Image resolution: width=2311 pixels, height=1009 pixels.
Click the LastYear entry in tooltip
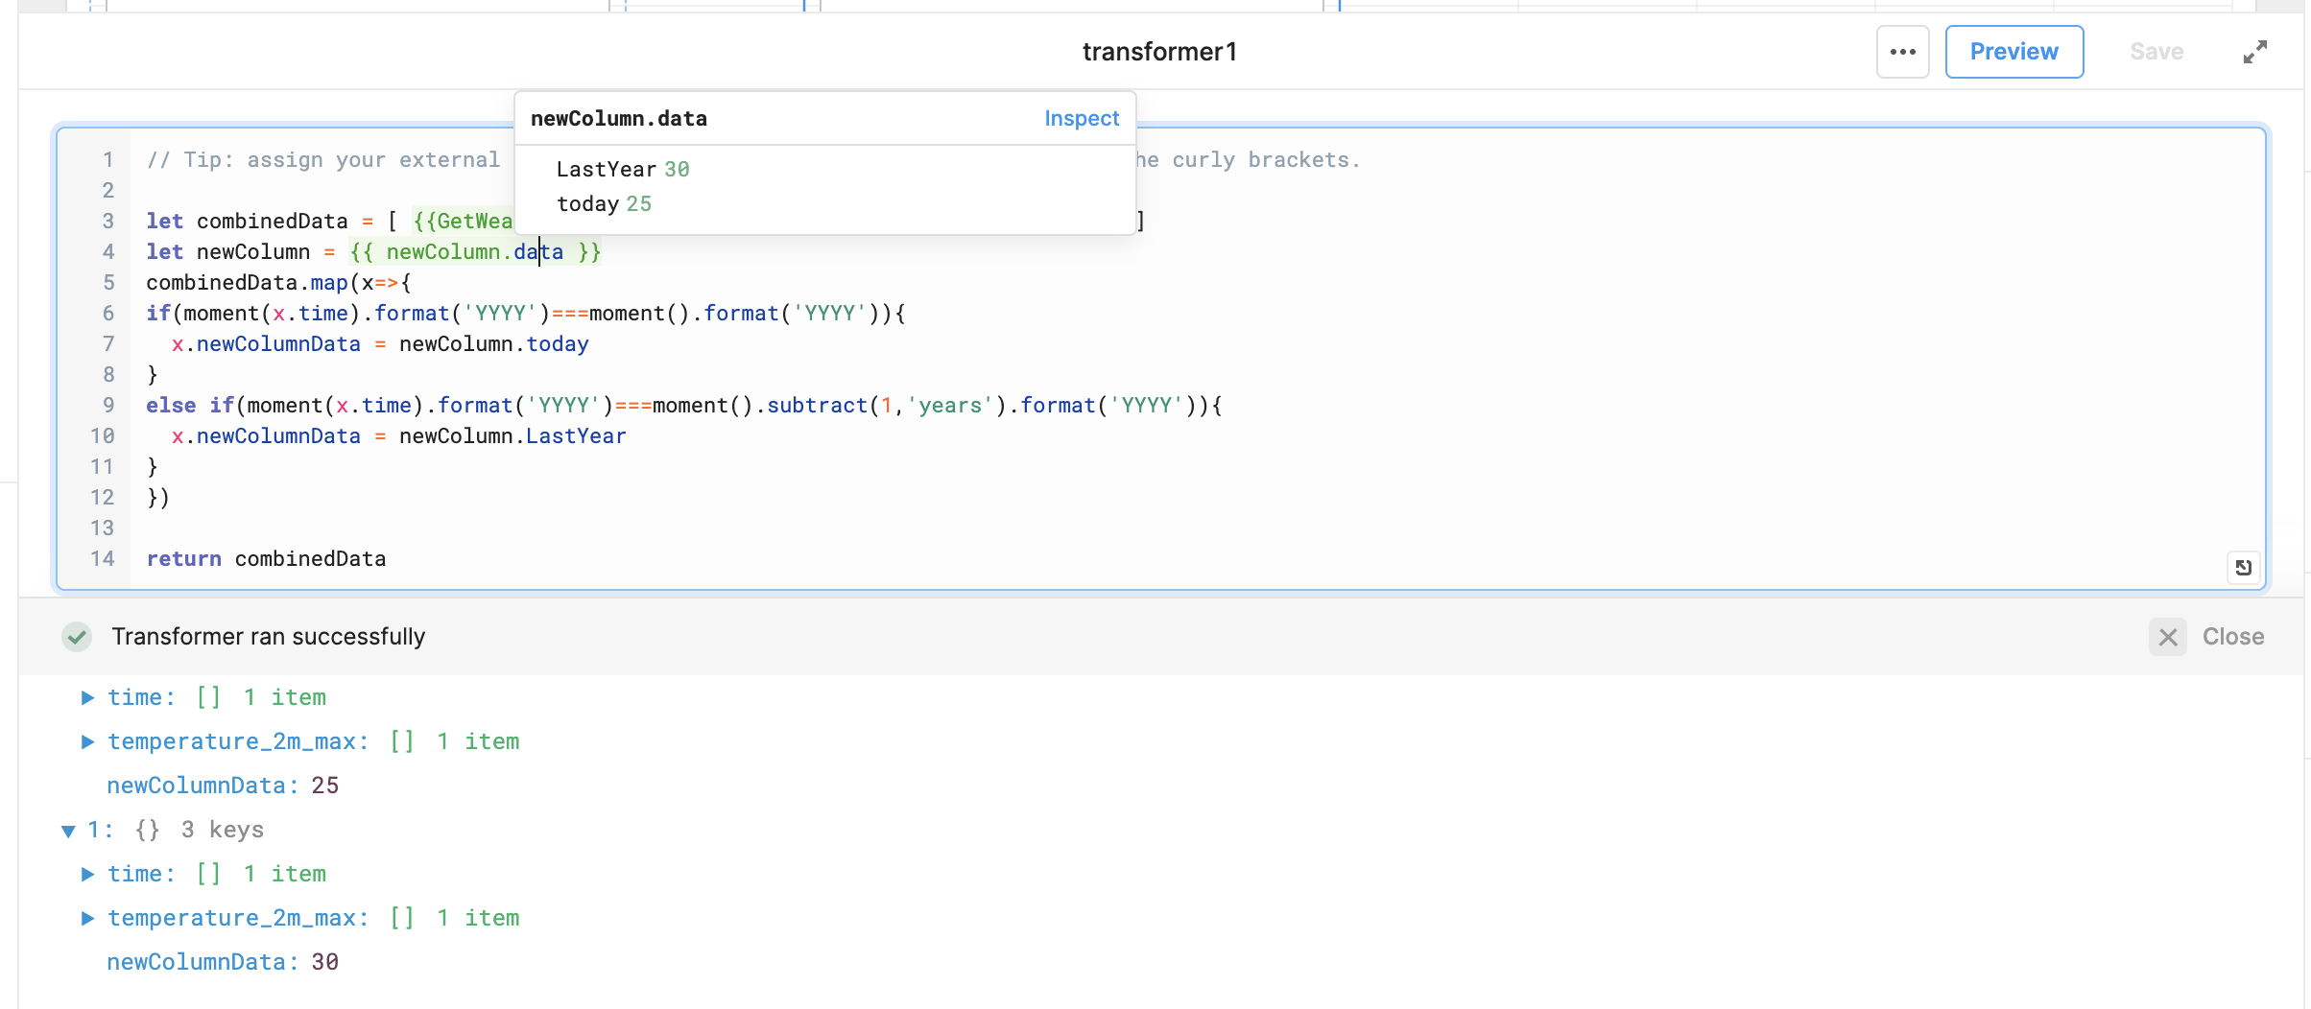(x=606, y=170)
